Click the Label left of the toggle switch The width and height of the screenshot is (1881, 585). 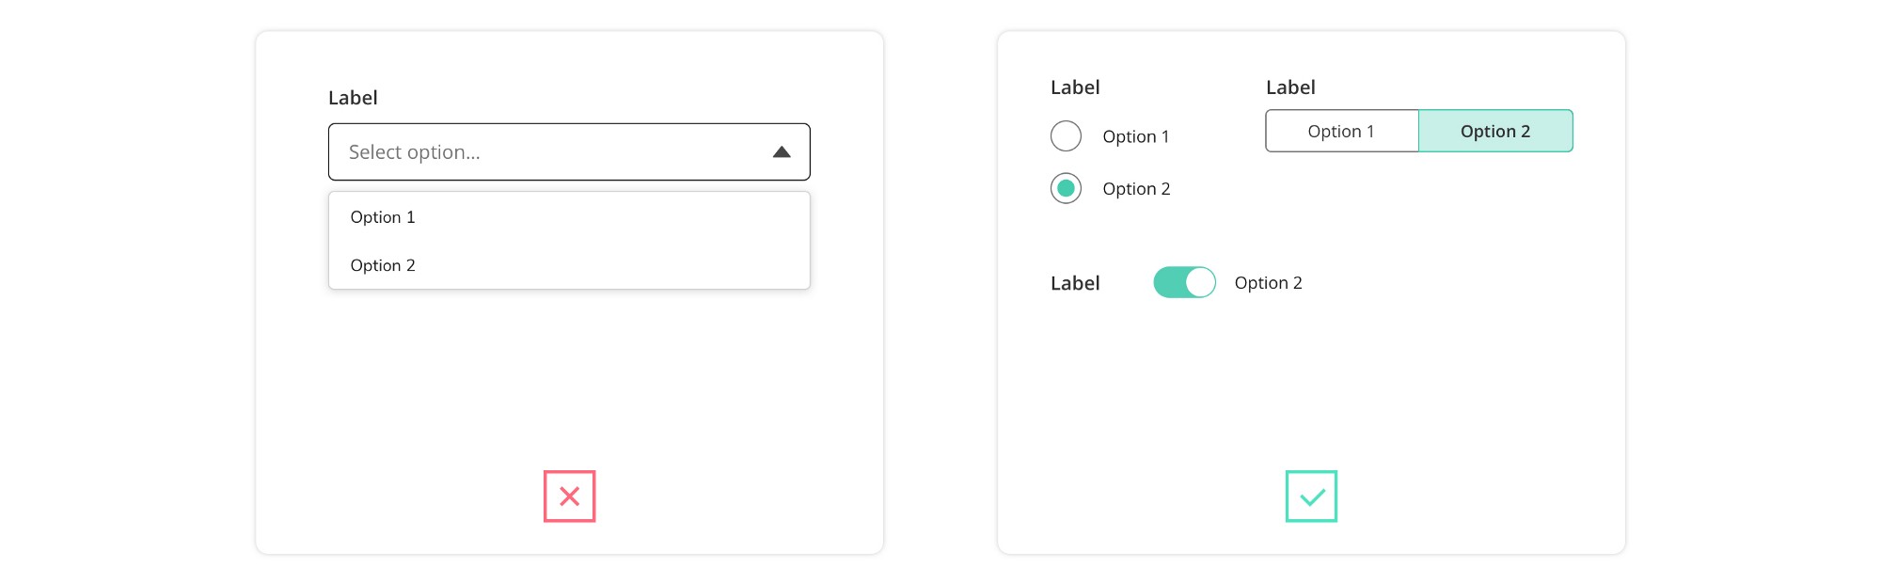coord(1075,283)
